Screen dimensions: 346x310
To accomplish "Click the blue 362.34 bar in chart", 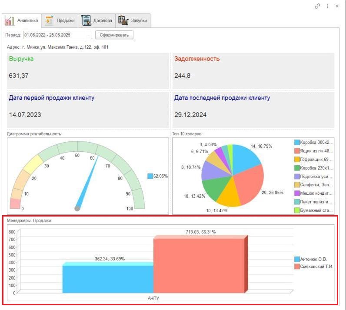I will 108,278.
